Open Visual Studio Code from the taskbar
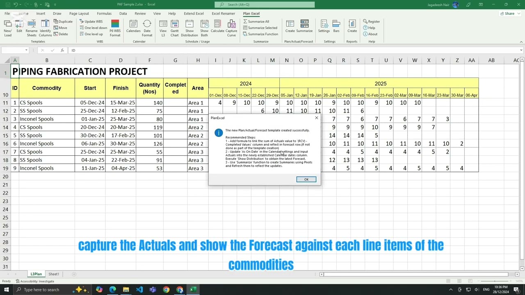Image resolution: width=525 pixels, height=295 pixels. coord(139,290)
